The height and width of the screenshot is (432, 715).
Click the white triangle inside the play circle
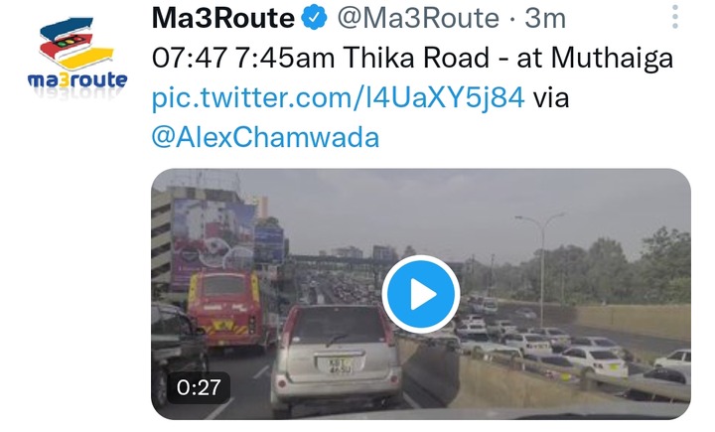pyautogui.click(x=423, y=294)
